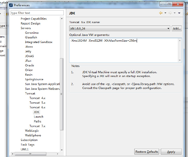Select WebSphere server entry
The height and width of the screenshot is (157, 188).
33,135
